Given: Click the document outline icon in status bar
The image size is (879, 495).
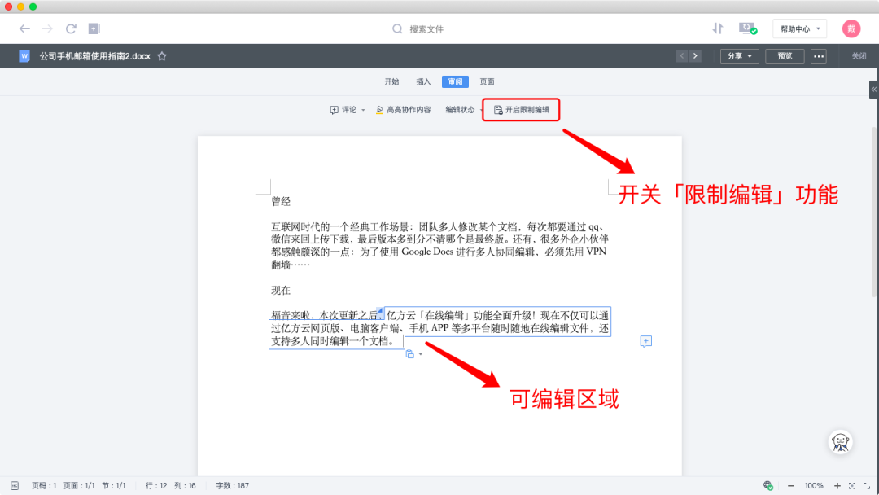Looking at the screenshot, I should (13, 484).
